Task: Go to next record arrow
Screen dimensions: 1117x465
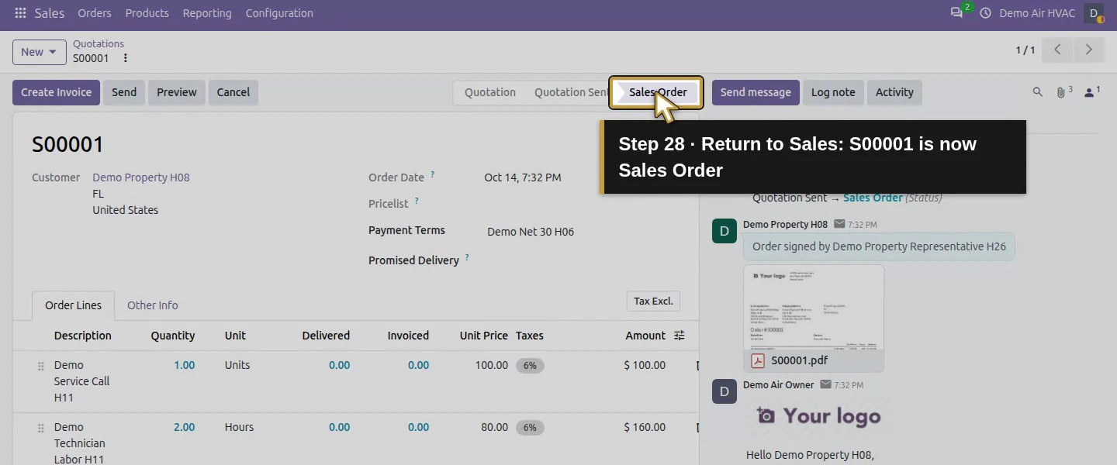Action: coord(1089,50)
